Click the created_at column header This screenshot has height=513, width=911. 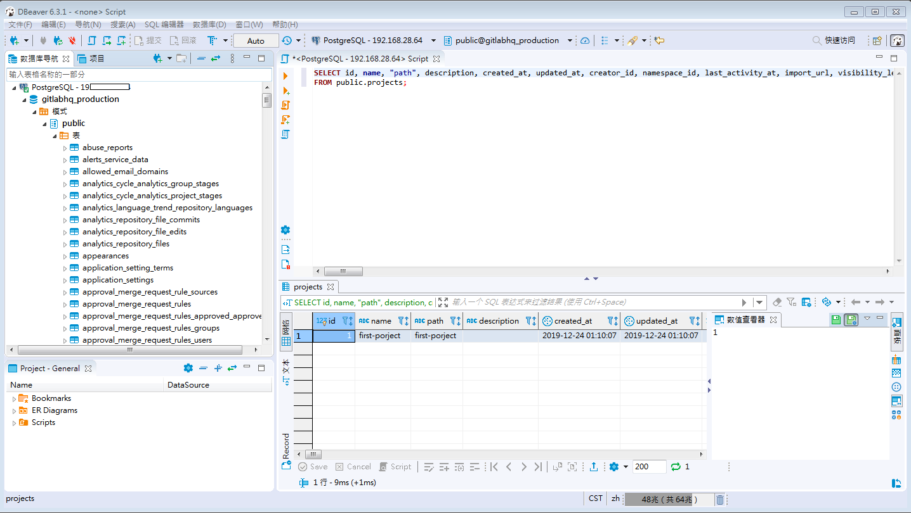tap(573, 321)
